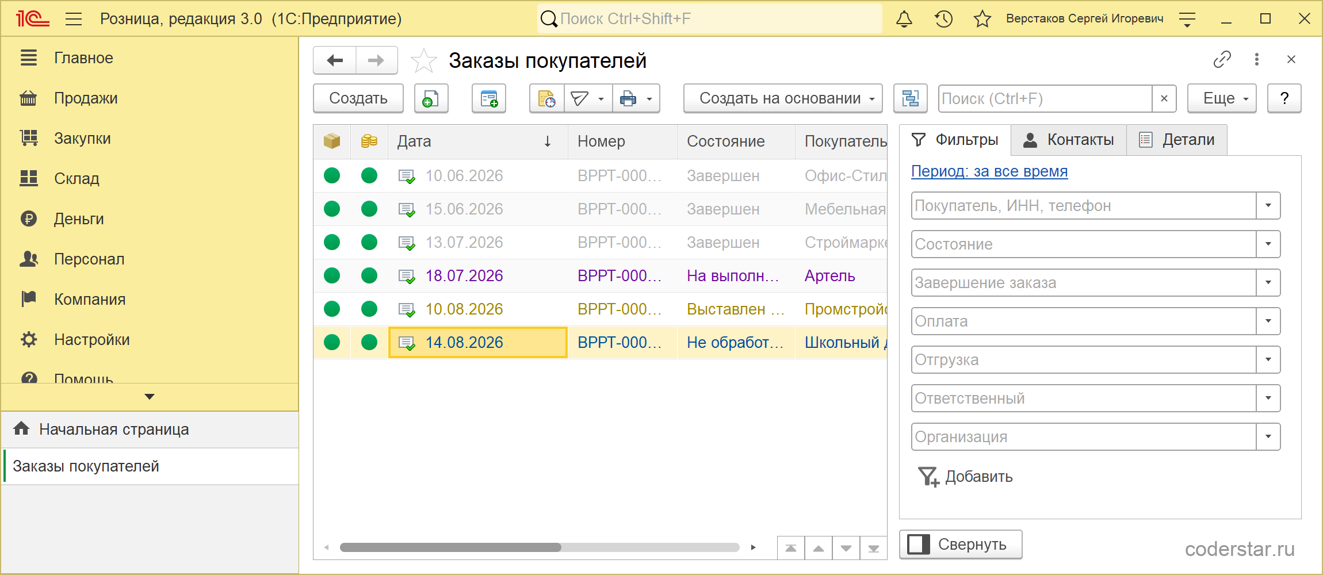The width and height of the screenshot is (1323, 575).
Task: Open the Период: за все время link
Action: point(989,171)
